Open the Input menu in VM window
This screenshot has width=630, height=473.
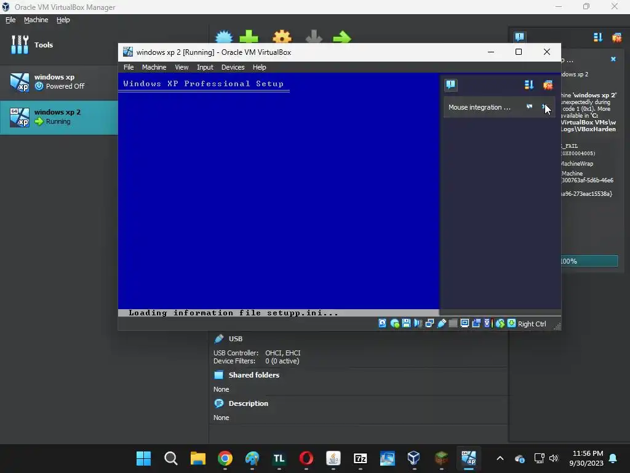(205, 67)
